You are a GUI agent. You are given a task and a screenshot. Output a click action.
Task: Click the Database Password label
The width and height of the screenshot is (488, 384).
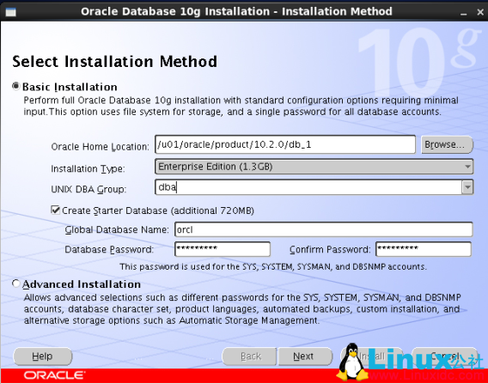[x=109, y=250]
